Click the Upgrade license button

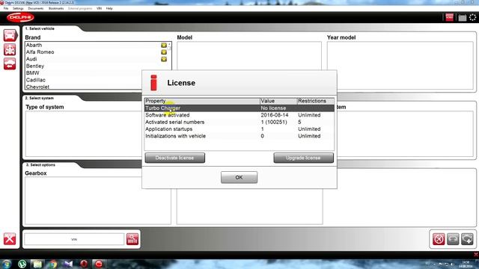tap(303, 158)
